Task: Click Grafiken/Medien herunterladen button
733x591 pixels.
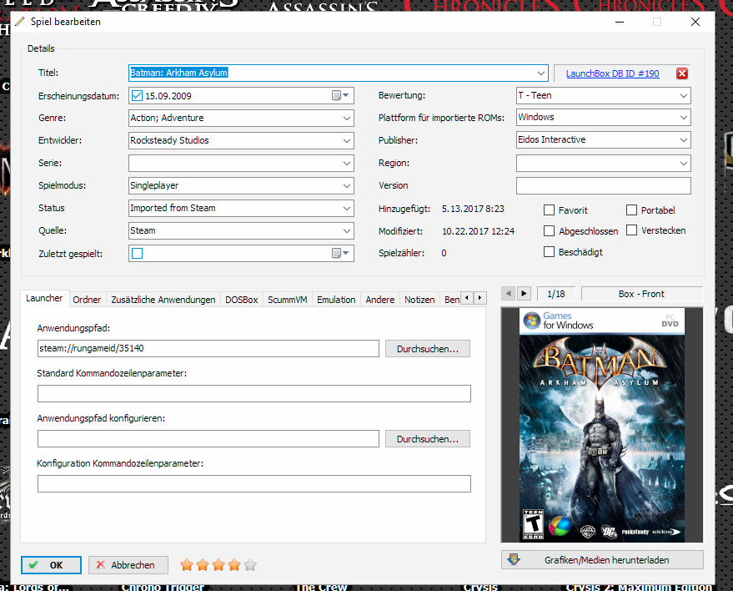Action: tap(602, 559)
